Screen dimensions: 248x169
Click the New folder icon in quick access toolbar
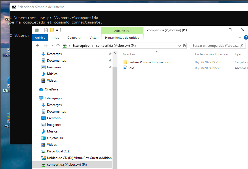[52, 30]
